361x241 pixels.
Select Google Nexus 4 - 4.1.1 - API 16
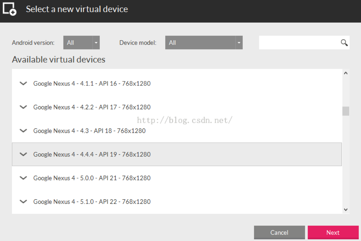(x=177, y=83)
